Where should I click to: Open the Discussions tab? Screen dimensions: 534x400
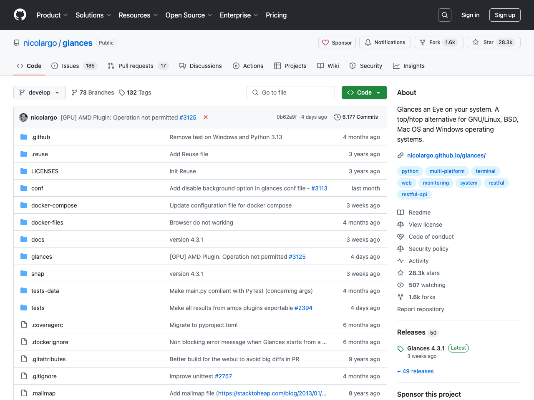[200, 66]
